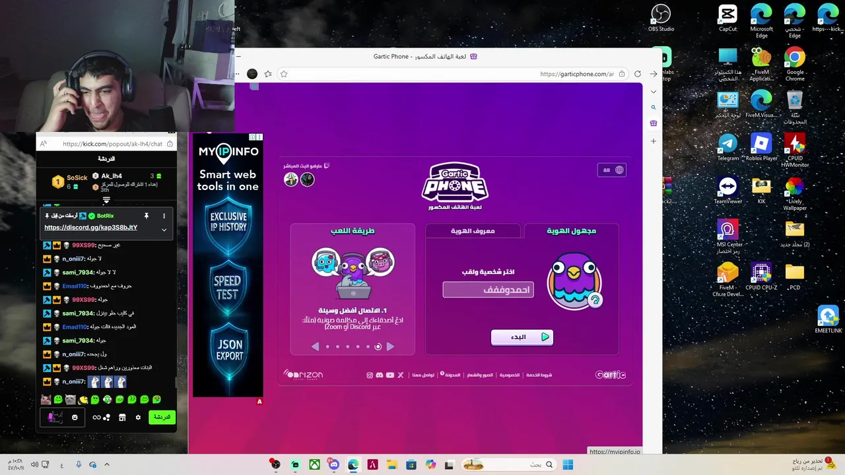The height and width of the screenshot is (475, 845).
Task: Select the first how-to-play pagination dot
Action: click(327, 346)
